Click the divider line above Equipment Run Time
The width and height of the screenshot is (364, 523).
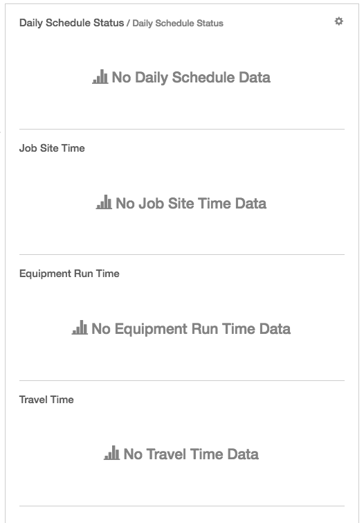click(182, 254)
